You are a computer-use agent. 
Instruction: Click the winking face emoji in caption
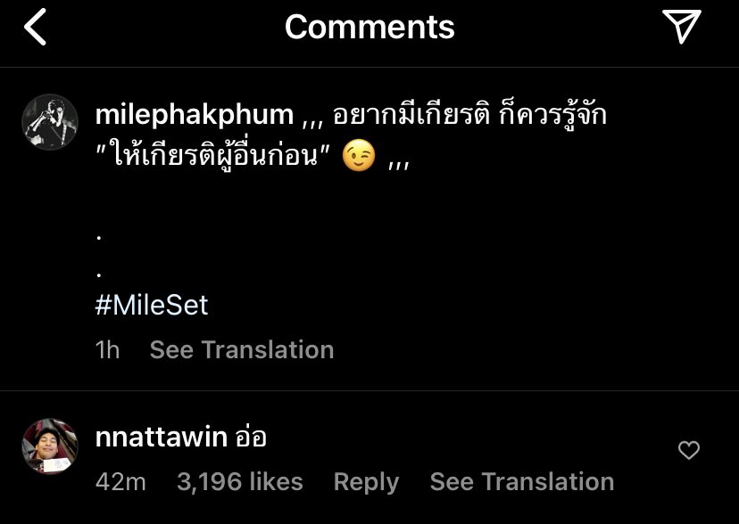(x=359, y=157)
